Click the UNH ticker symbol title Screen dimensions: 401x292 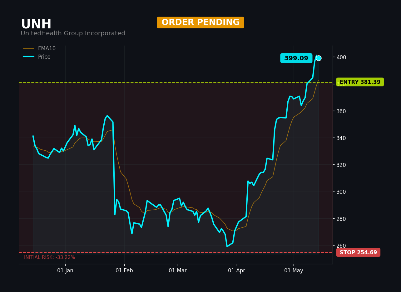[36, 24]
